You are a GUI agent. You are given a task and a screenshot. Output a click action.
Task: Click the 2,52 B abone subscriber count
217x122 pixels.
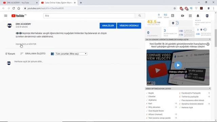tap(22, 27)
